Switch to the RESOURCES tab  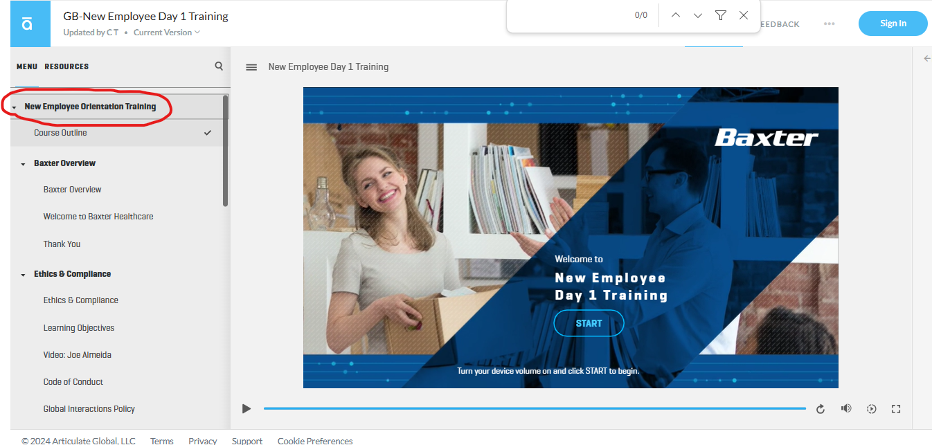[66, 66]
